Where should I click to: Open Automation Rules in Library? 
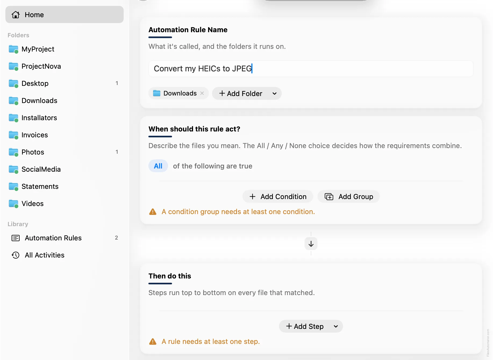click(x=65, y=238)
